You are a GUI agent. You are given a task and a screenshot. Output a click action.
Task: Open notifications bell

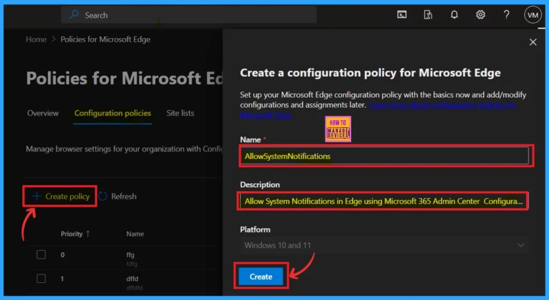click(x=454, y=14)
